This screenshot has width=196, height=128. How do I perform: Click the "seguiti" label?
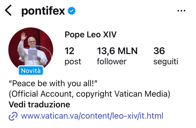click(x=166, y=62)
